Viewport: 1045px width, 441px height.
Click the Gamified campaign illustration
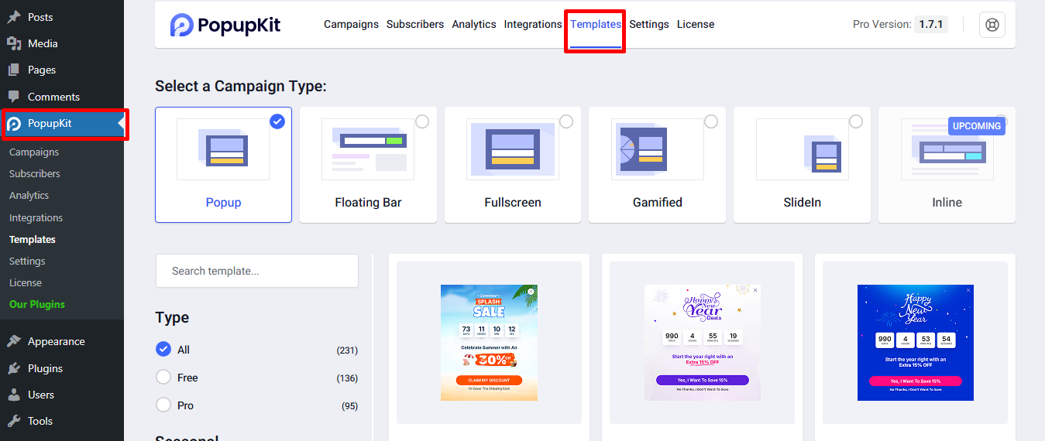[x=657, y=149]
